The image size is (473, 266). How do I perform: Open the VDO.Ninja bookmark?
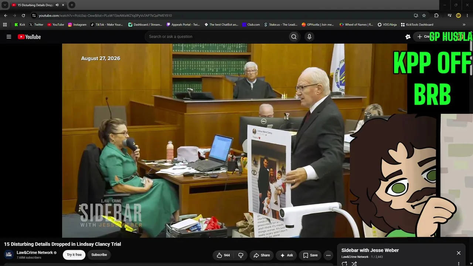click(387, 25)
